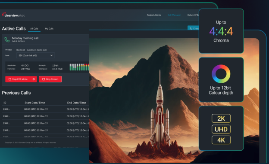Click the Stop E2E Mode button

pyautogui.click(x=18, y=79)
